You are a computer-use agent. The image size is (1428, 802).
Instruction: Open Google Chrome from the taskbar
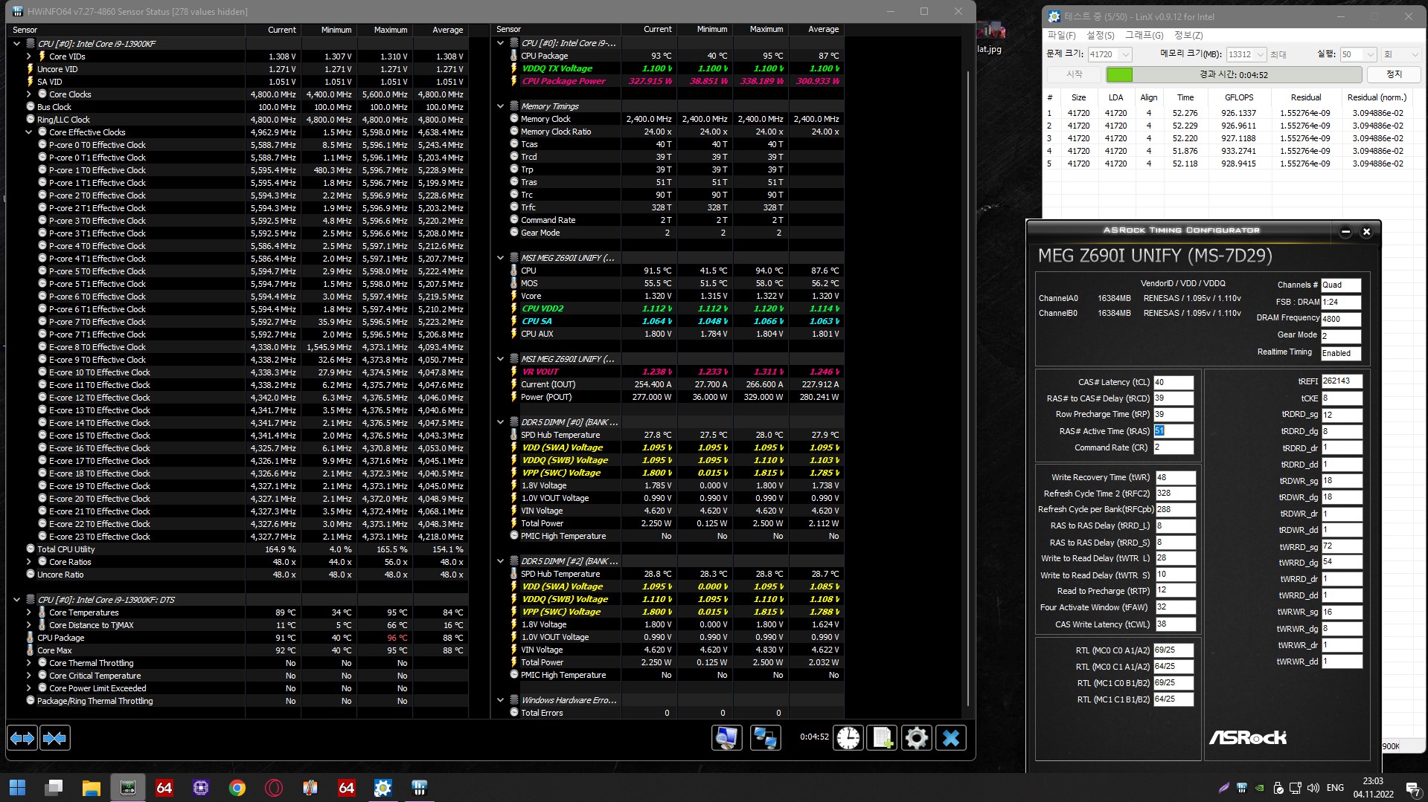pos(237,788)
